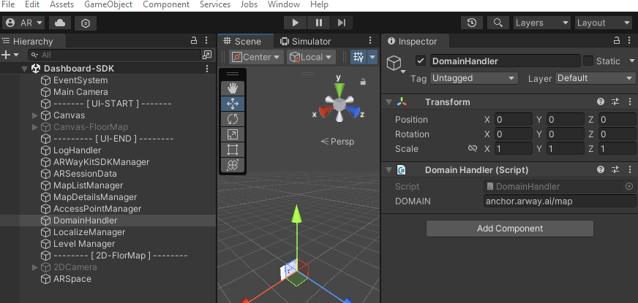Select the Rotate tool in Scene
The width and height of the screenshot is (638, 303).
(x=233, y=119)
